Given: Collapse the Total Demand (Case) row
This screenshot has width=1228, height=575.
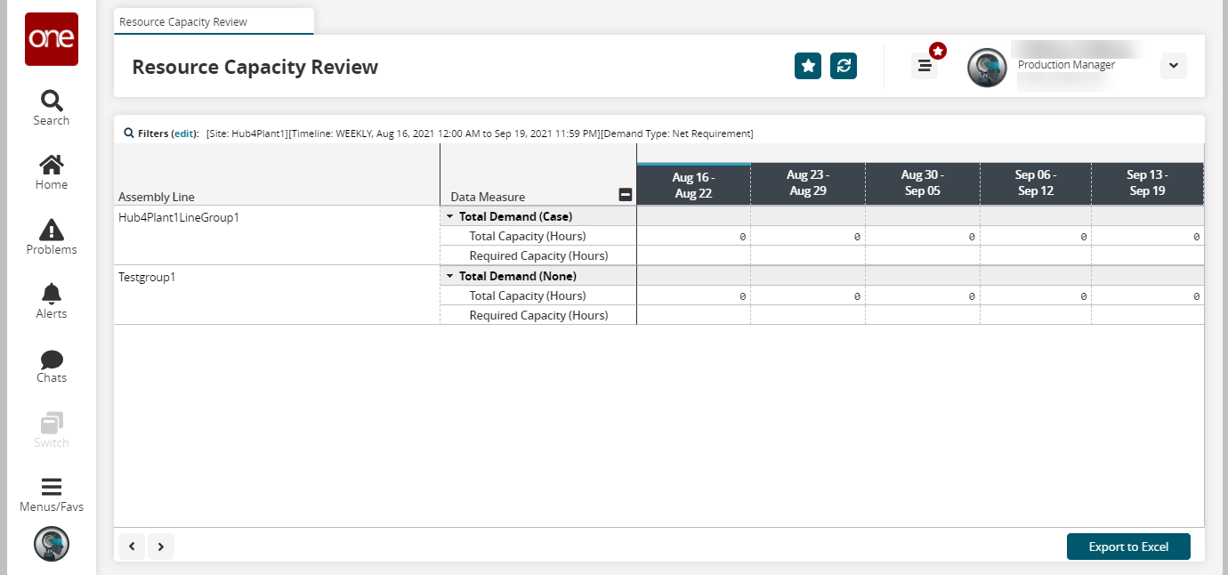Looking at the screenshot, I should tap(449, 216).
